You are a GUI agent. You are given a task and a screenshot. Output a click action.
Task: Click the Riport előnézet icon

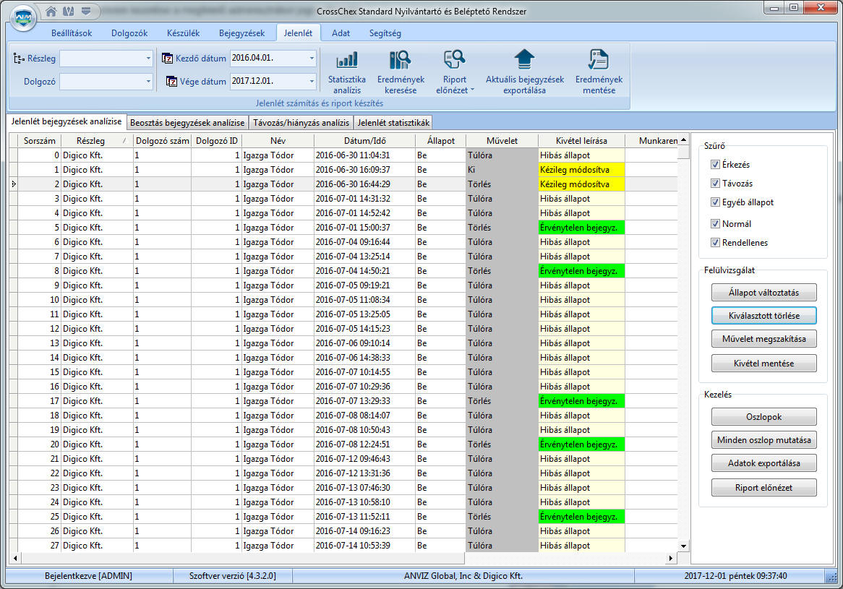tap(455, 60)
